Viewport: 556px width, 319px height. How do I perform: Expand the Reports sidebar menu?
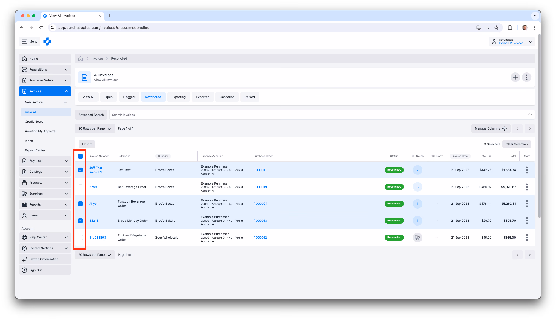pyautogui.click(x=45, y=204)
